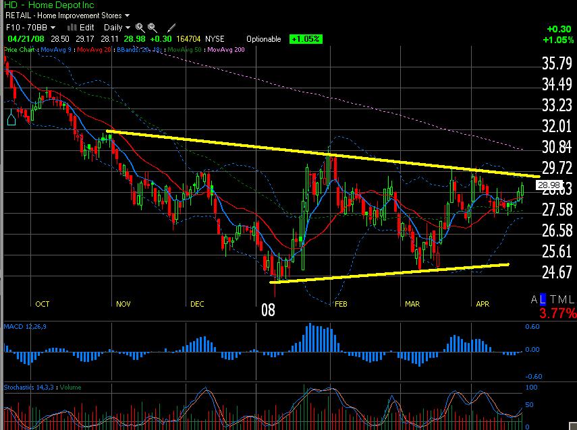
Task: Click the 32.01 price axis label
Action: point(557,127)
